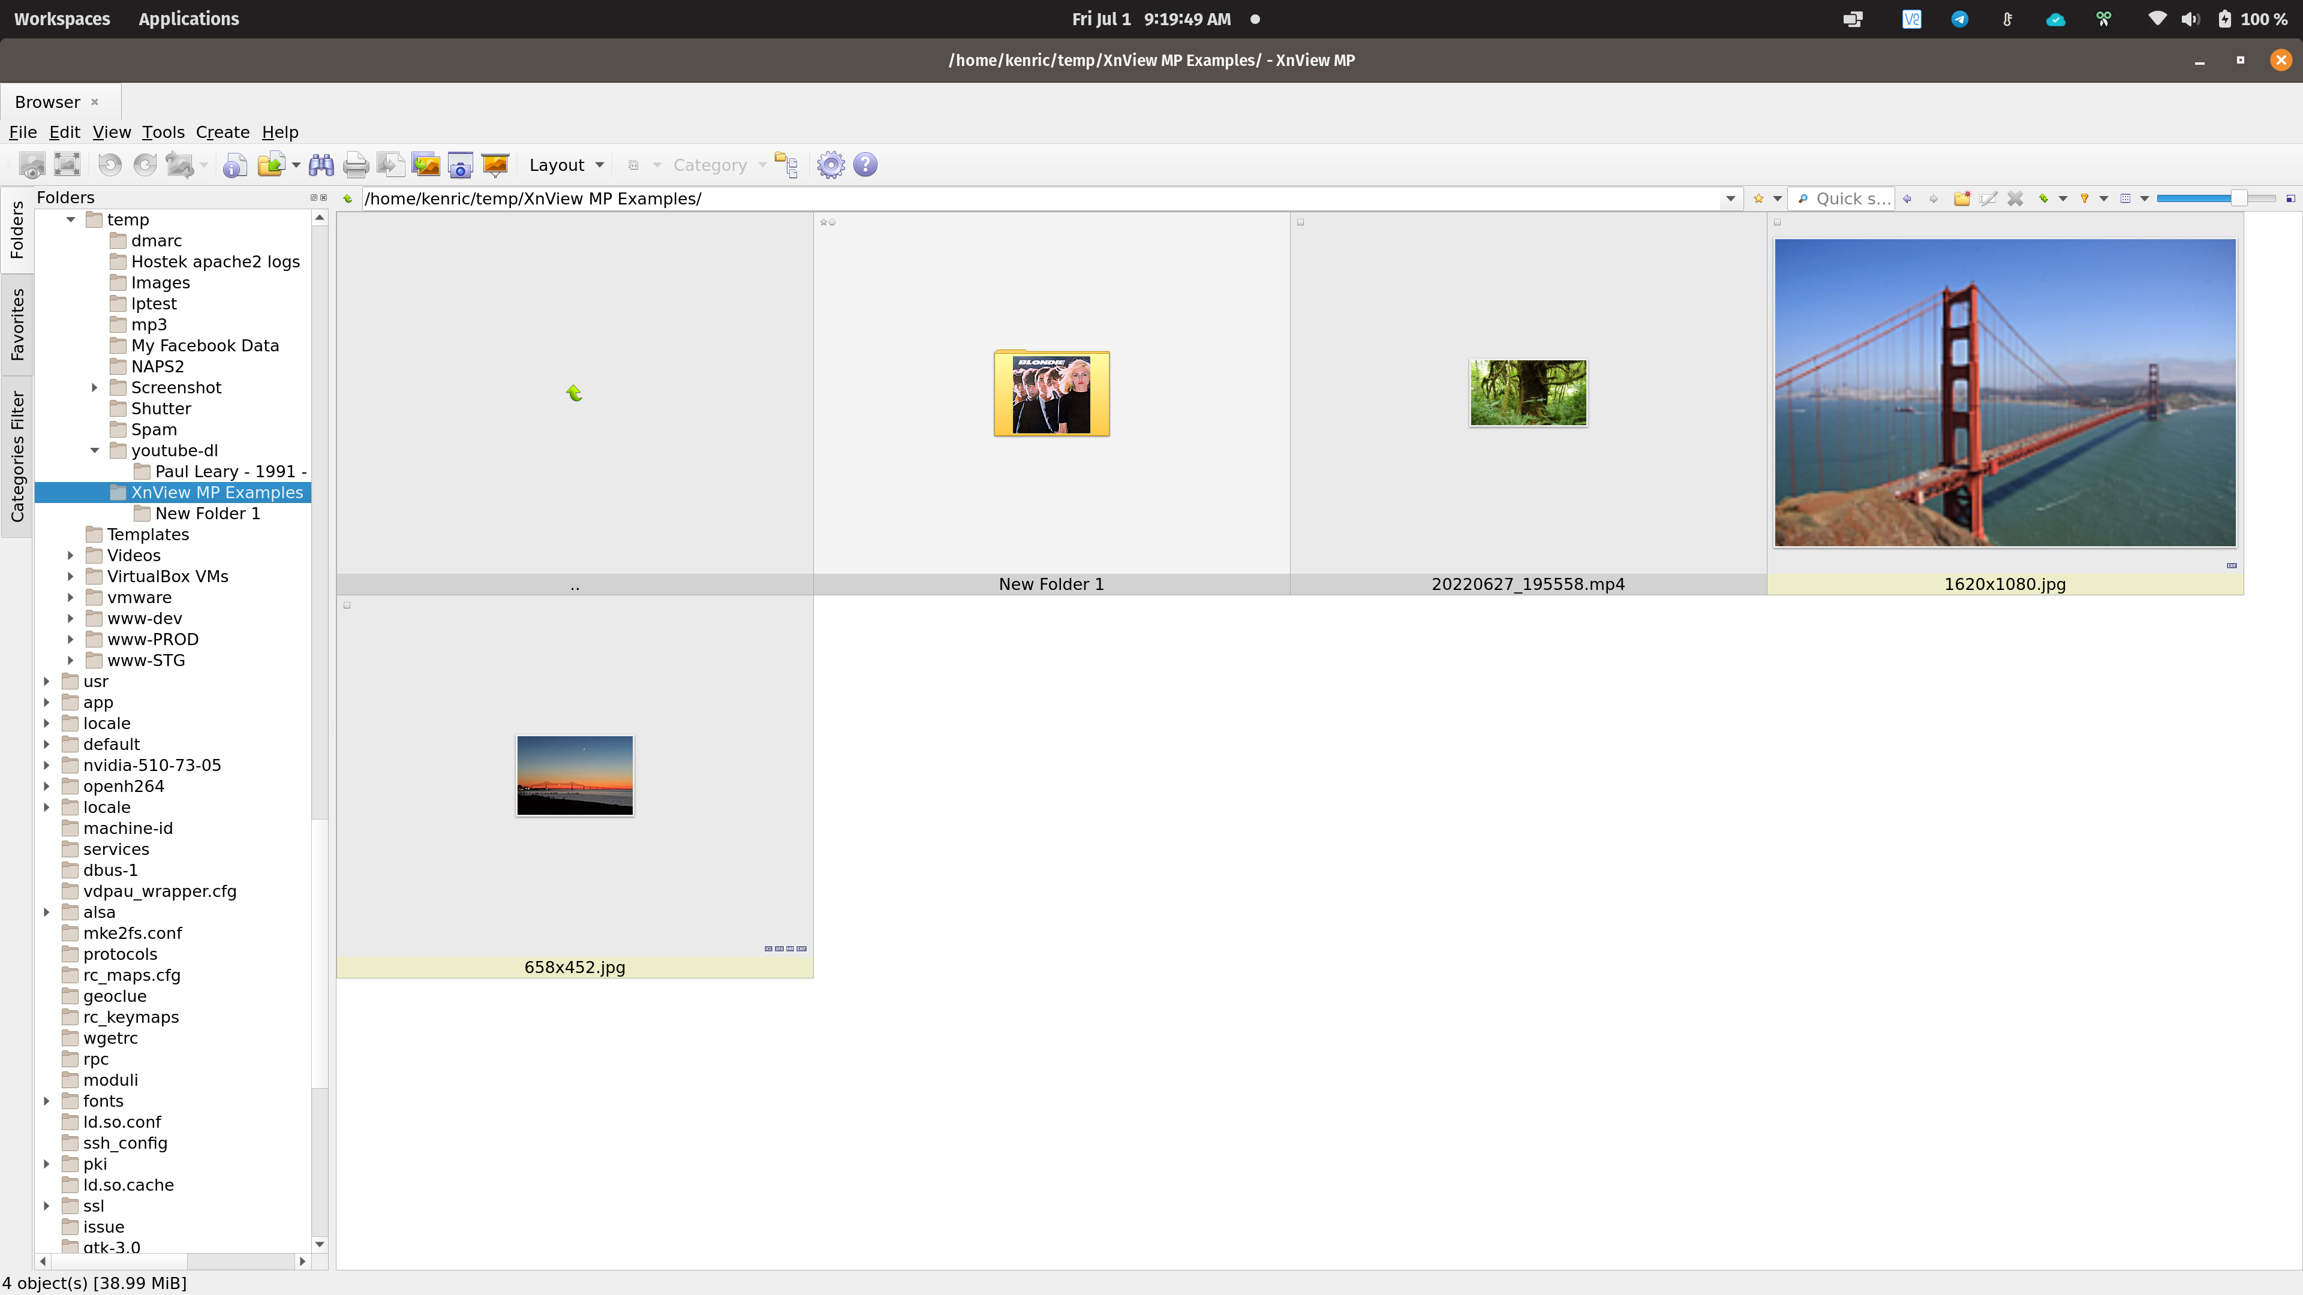Open the Layout dropdown
The height and width of the screenshot is (1295, 2303).
(x=566, y=165)
